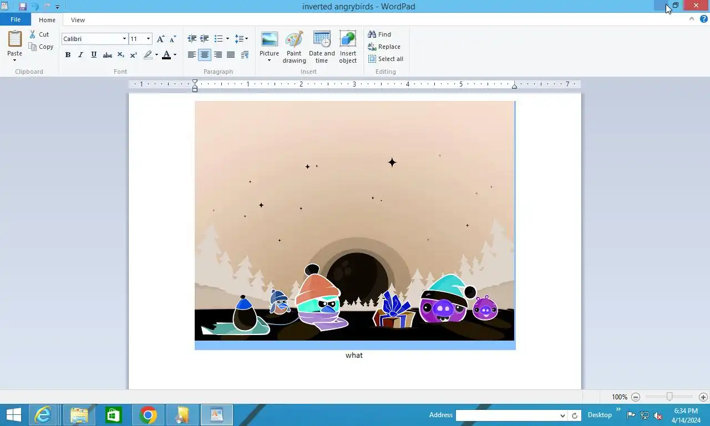The width and height of the screenshot is (710, 426).
Task: Click the Save icon in quick access toolbar
Action: 23,7
